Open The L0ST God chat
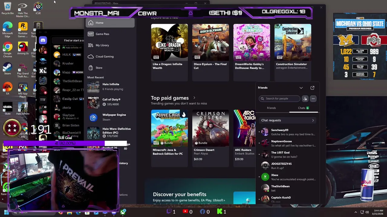The height and width of the screenshot is (217, 387). click(287, 155)
